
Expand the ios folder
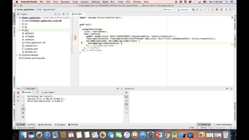(20, 24)
